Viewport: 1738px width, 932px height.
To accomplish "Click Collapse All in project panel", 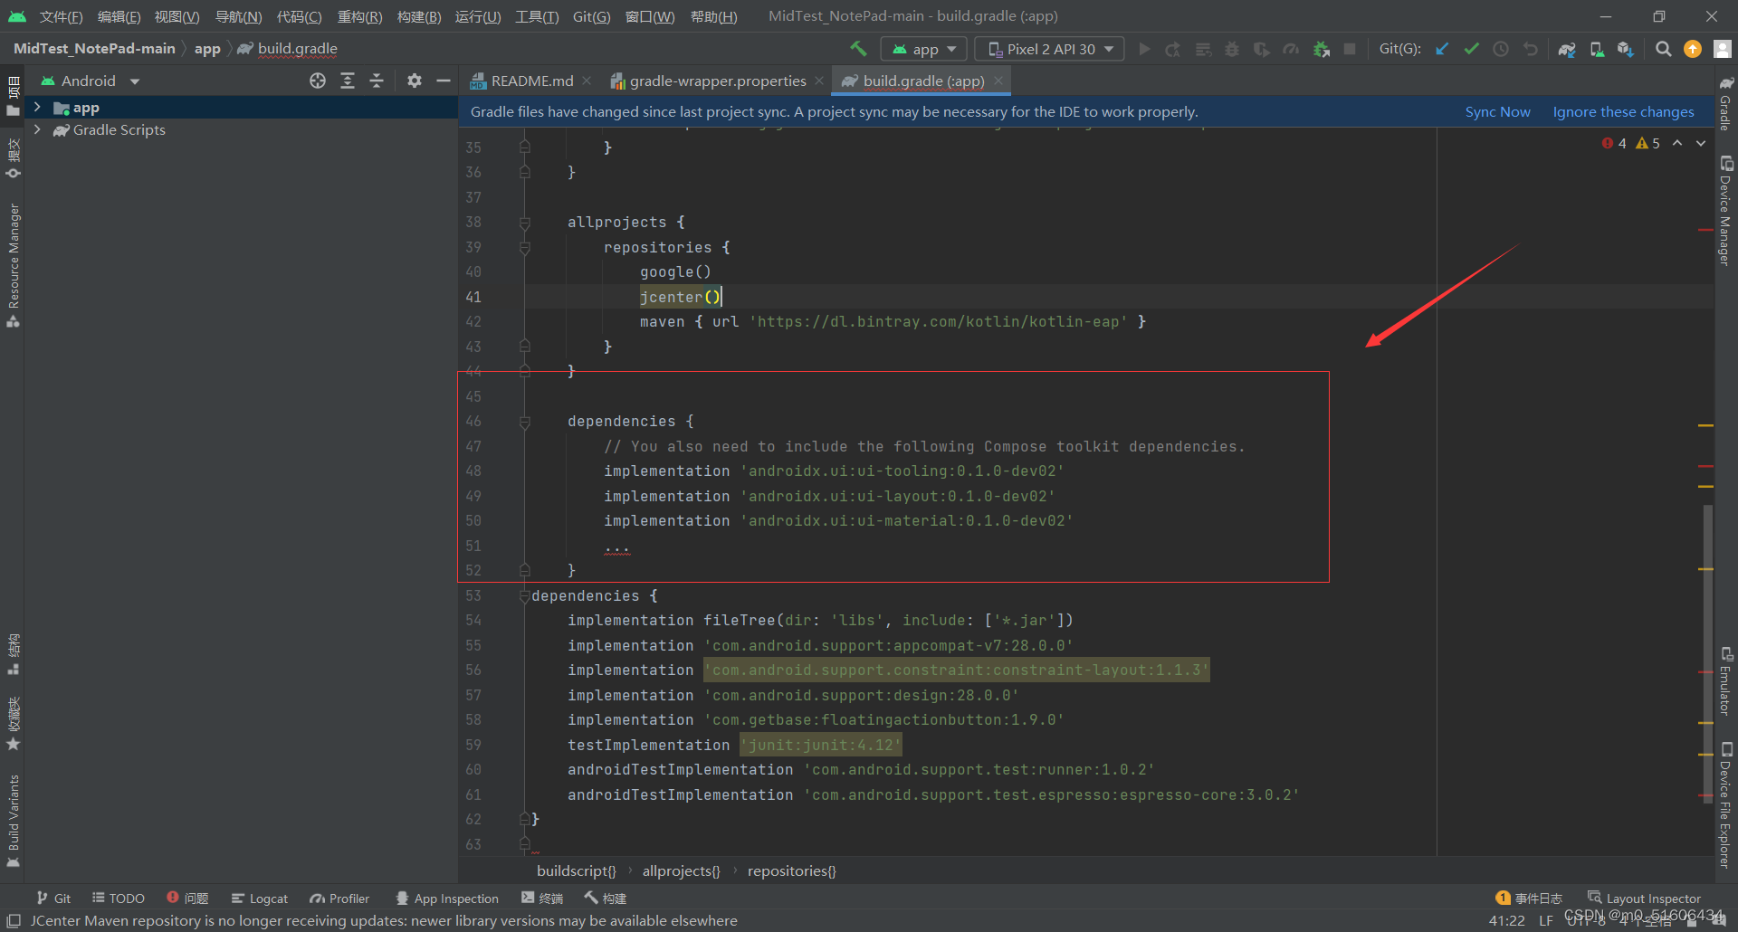I will 377,81.
